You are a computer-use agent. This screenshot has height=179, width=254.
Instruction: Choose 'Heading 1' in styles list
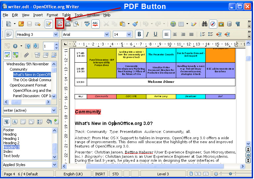(11, 139)
